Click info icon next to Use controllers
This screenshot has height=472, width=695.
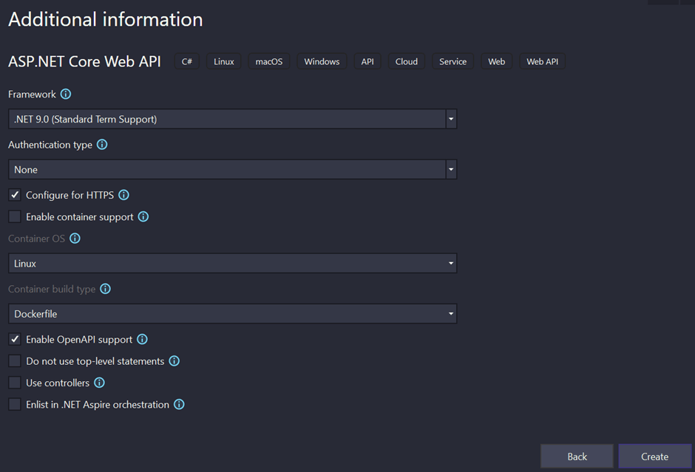(x=99, y=383)
